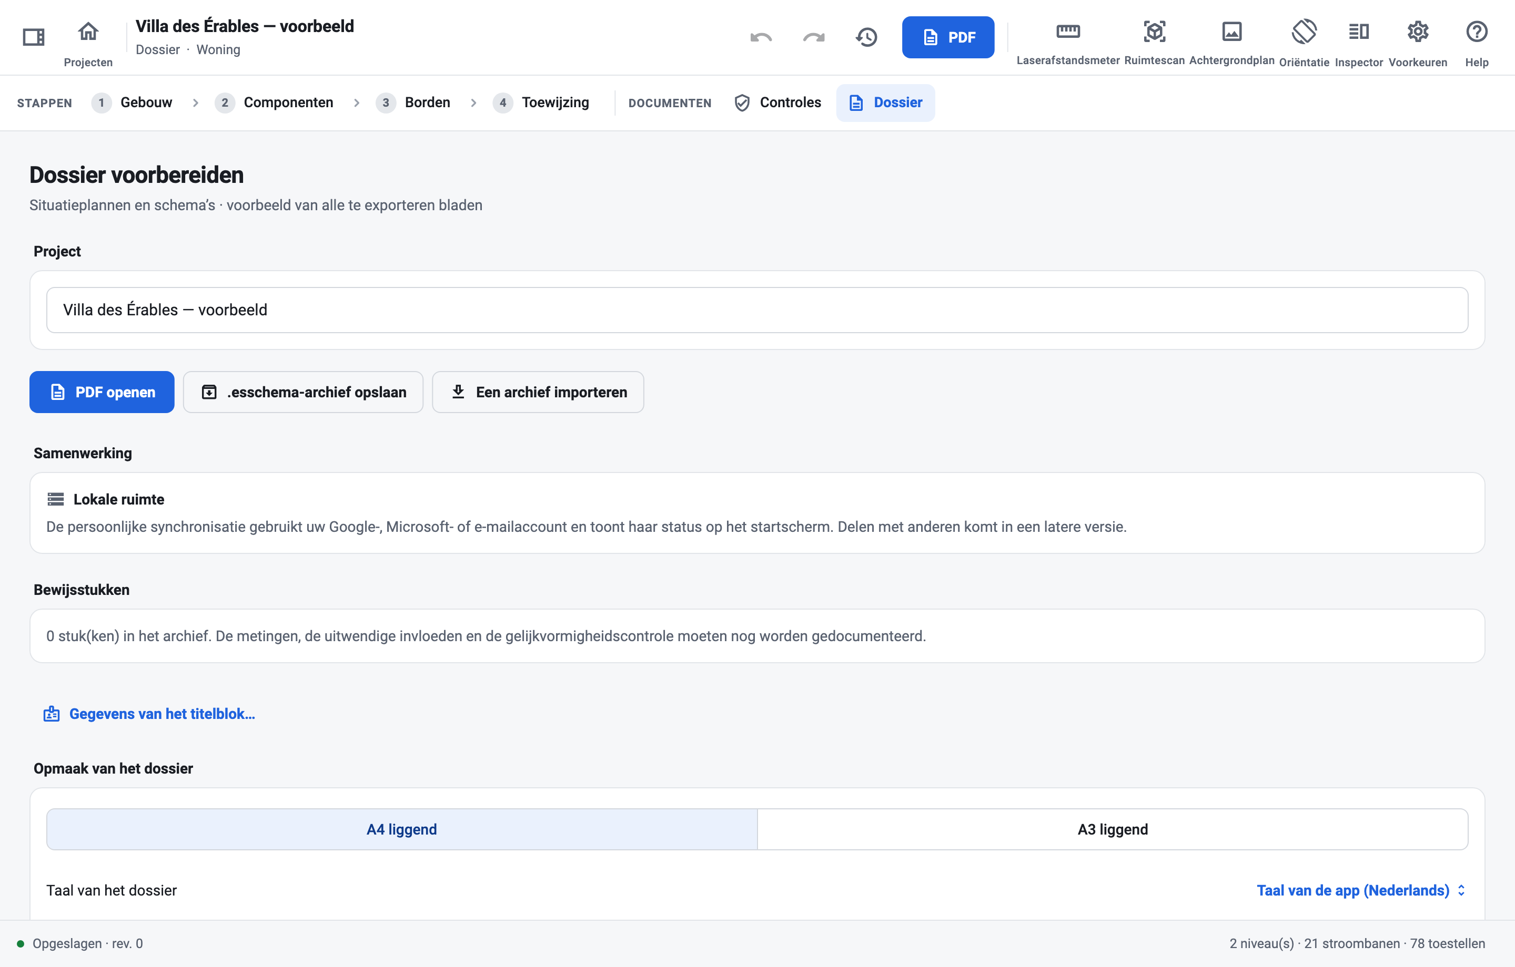Click the Dossier · Woning subtitle
1515x967 pixels.
click(188, 49)
